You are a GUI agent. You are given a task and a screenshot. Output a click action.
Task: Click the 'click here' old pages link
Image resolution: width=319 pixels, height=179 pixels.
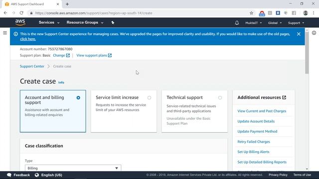point(28,39)
